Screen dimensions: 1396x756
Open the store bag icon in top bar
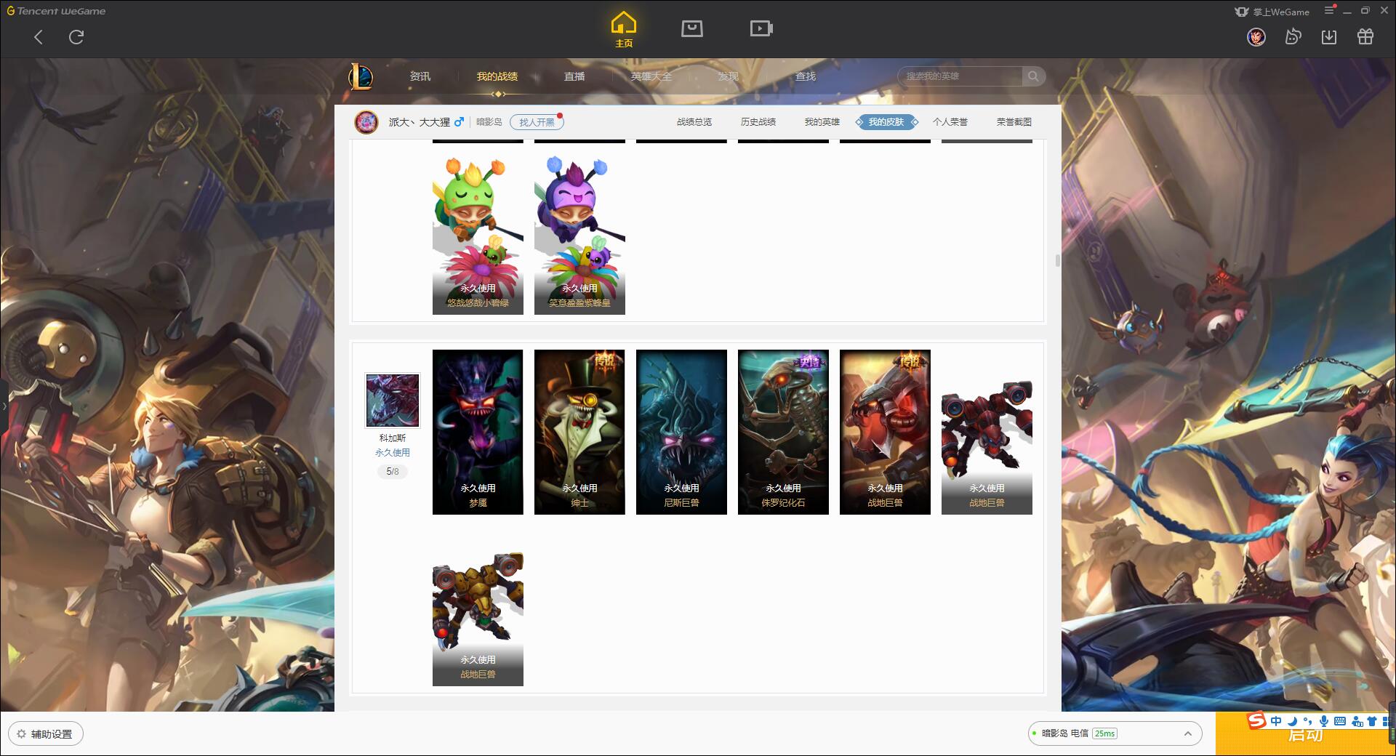[691, 28]
